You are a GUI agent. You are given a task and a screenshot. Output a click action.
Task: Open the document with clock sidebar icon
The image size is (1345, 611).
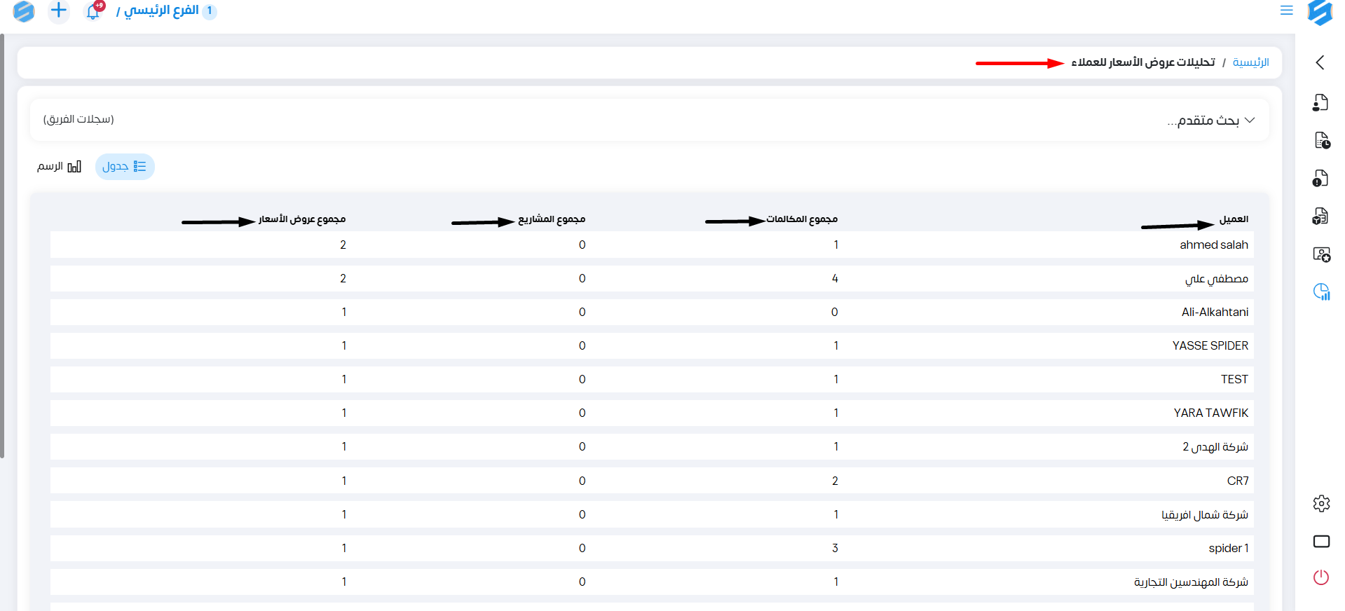tap(1321, 141)
